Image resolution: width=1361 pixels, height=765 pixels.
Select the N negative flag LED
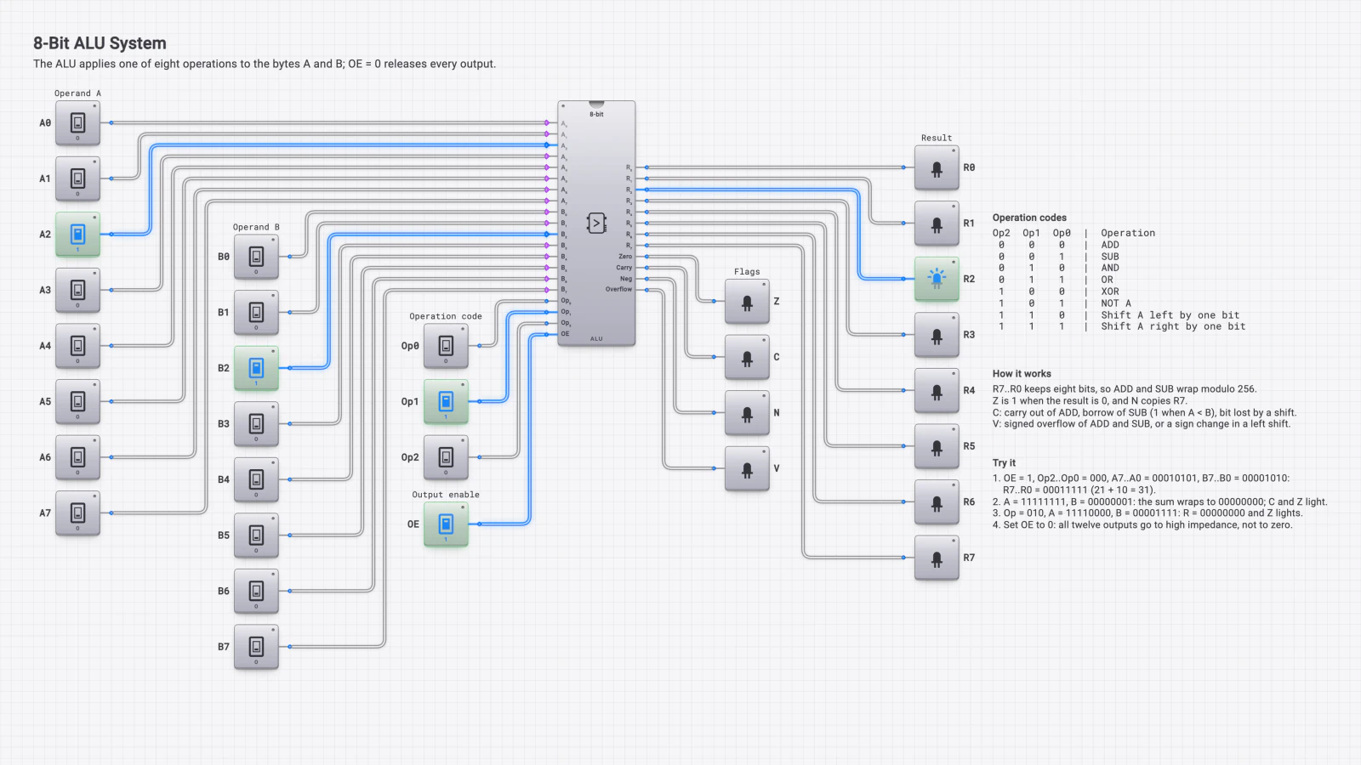[747, 413]
